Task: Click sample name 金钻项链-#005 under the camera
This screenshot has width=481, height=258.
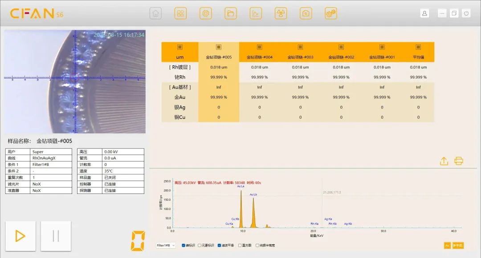Action: tap(54, 141)
